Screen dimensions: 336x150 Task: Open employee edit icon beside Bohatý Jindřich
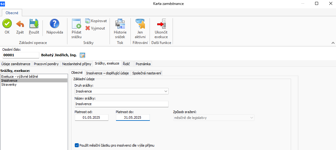click(82, 55)
